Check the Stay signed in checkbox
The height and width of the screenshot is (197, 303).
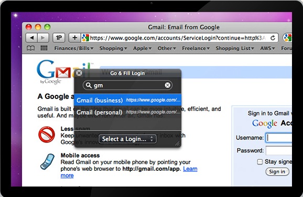click(x=260, y=162)
